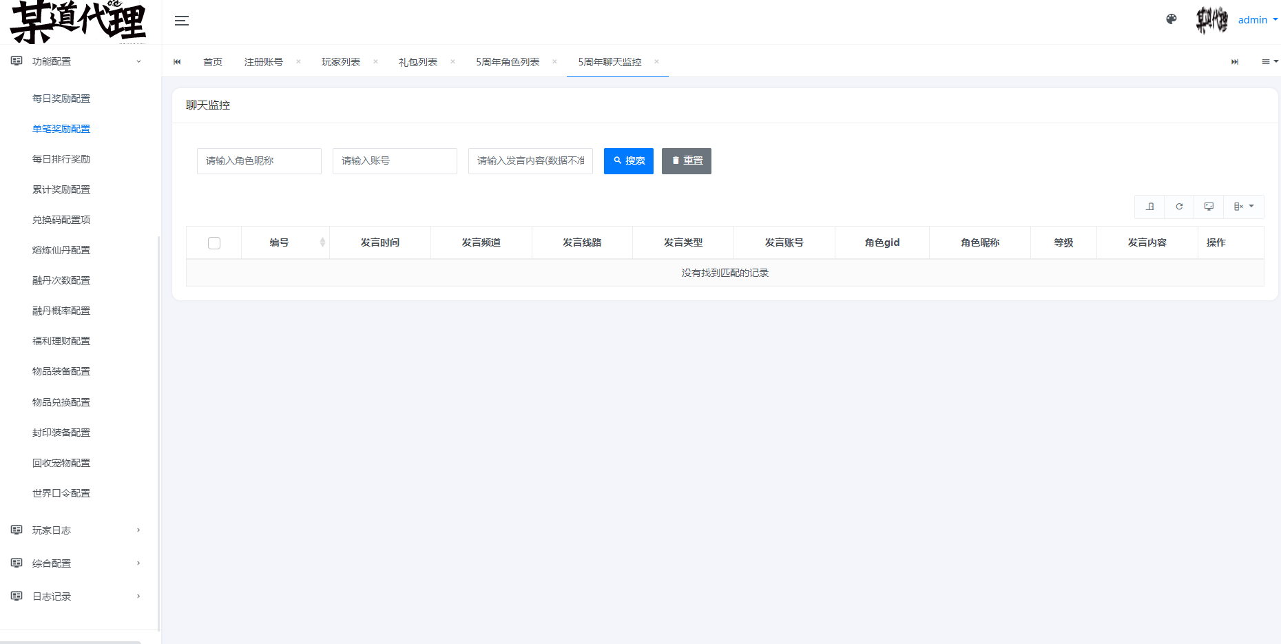Open the columns visibility dropdown

(x=1243, y=207)
